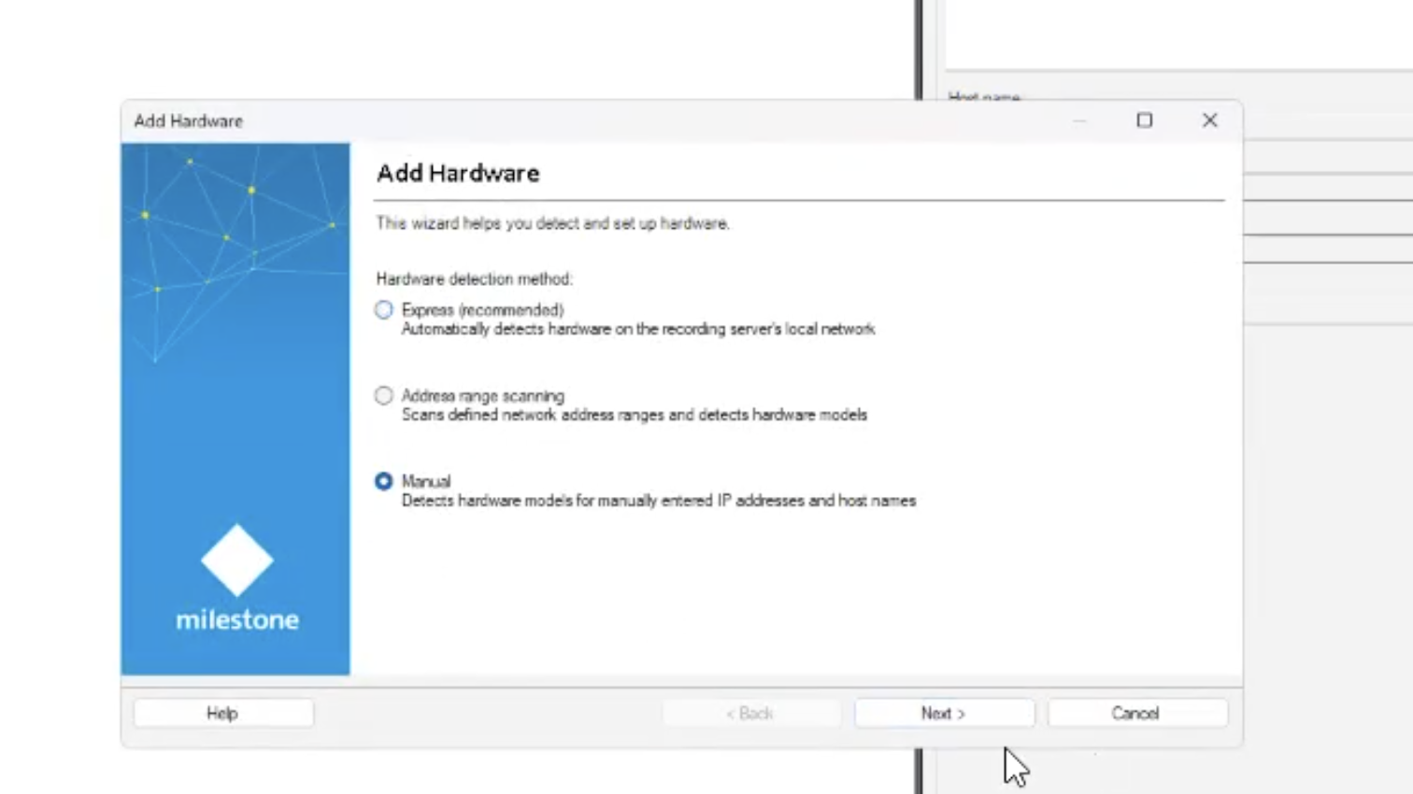Viewport: 1413px width, 794px height.
Task: Close the Add Hardware dialog
Action: [x=1210, y=121]
